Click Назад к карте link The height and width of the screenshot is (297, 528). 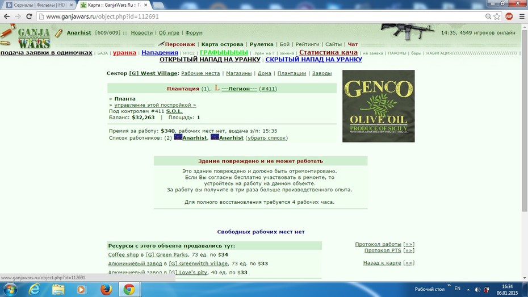coord(382,263)
